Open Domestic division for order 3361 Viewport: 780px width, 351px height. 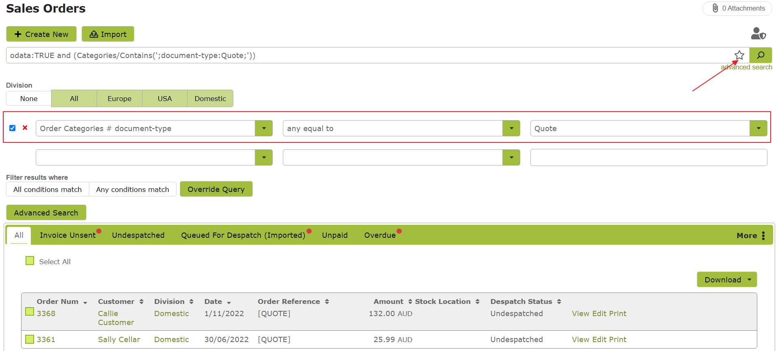(172, 340)
